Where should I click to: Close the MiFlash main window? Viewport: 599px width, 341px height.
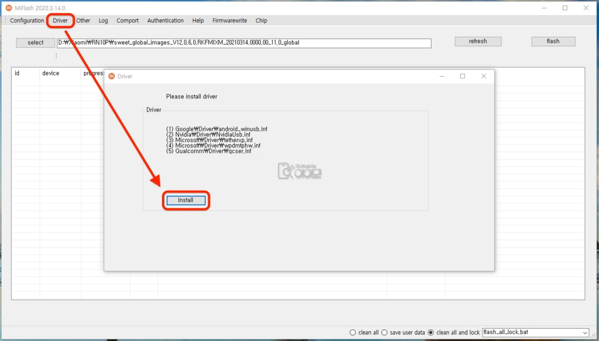pos(586,8)
